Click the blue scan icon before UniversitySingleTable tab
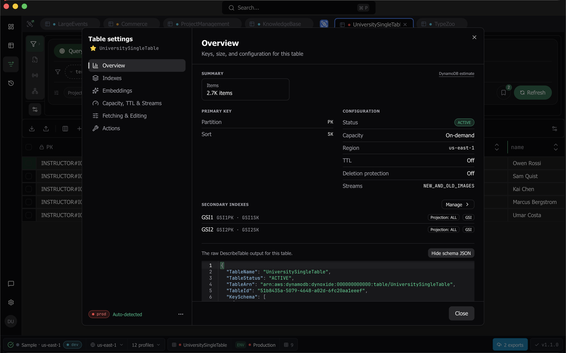 [324, 24]
